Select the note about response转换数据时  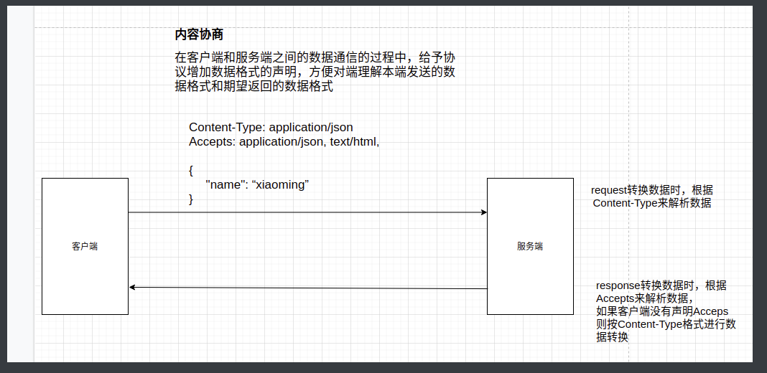[x=666, y=311]
